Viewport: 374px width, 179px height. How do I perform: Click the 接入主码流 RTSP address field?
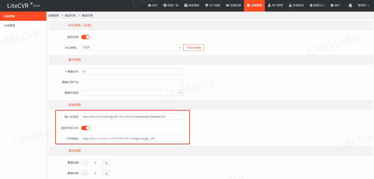[132, 117]
